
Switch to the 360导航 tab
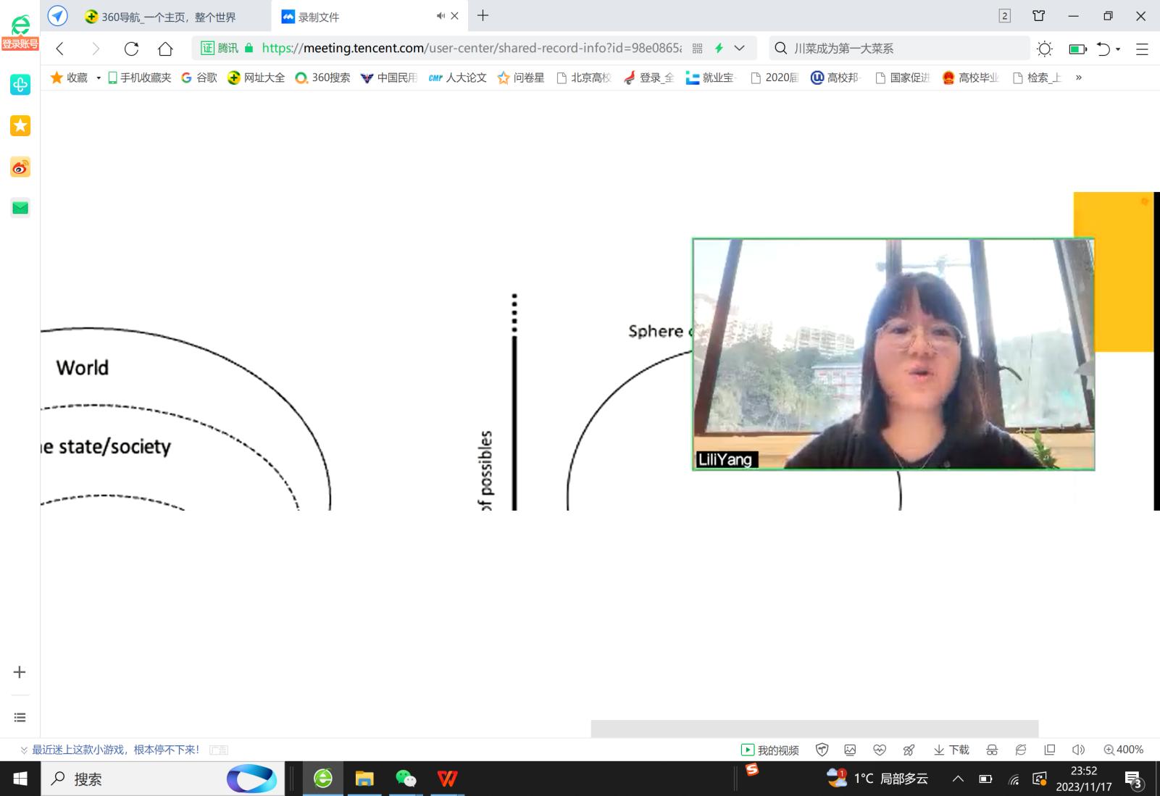pos(168,17)
